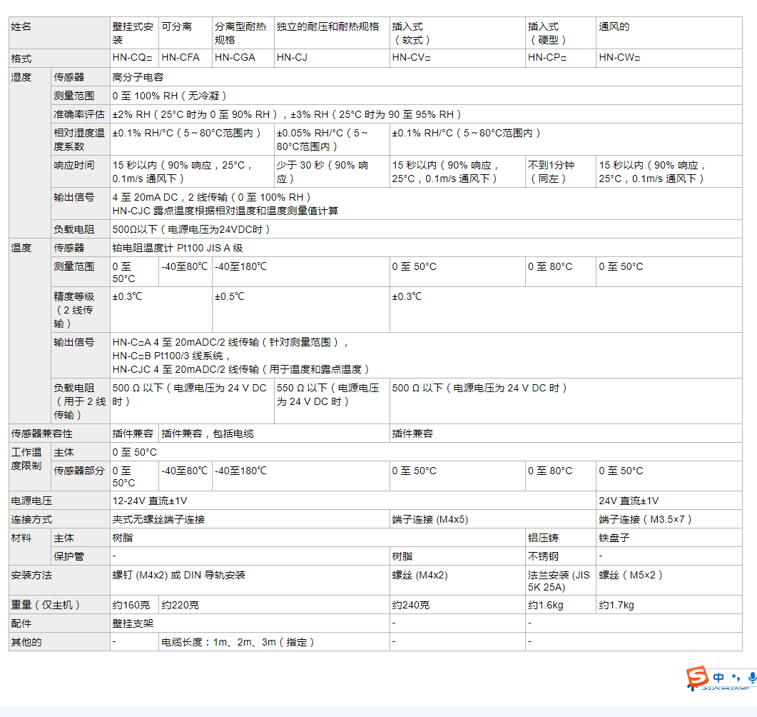
Task: Toggle the 中 Chinese/English input mode
Action: point(718,677)
